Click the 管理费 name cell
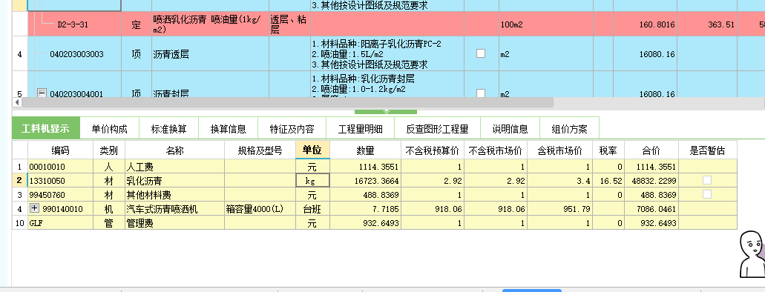The height and width of the screenshot is (292, 765). point(174,223)
